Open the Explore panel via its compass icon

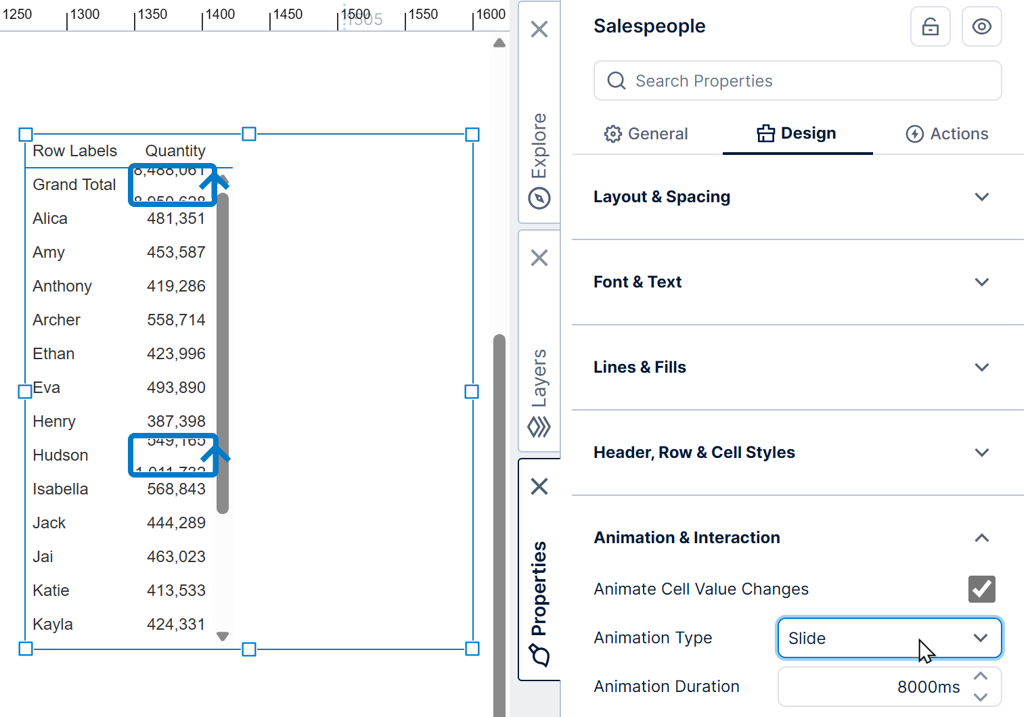(x=539, y=198)
